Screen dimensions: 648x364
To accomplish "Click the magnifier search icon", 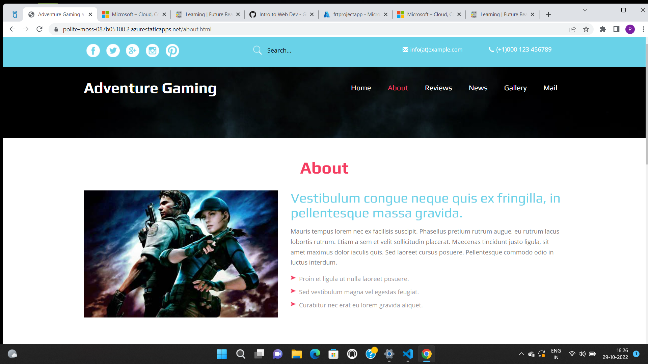I will 257,50.
